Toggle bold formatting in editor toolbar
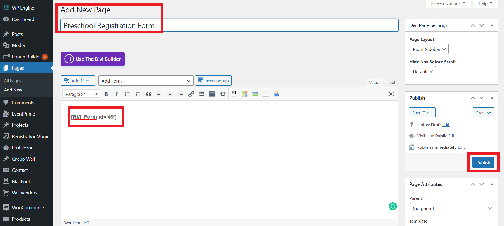 tap(106, 94)
